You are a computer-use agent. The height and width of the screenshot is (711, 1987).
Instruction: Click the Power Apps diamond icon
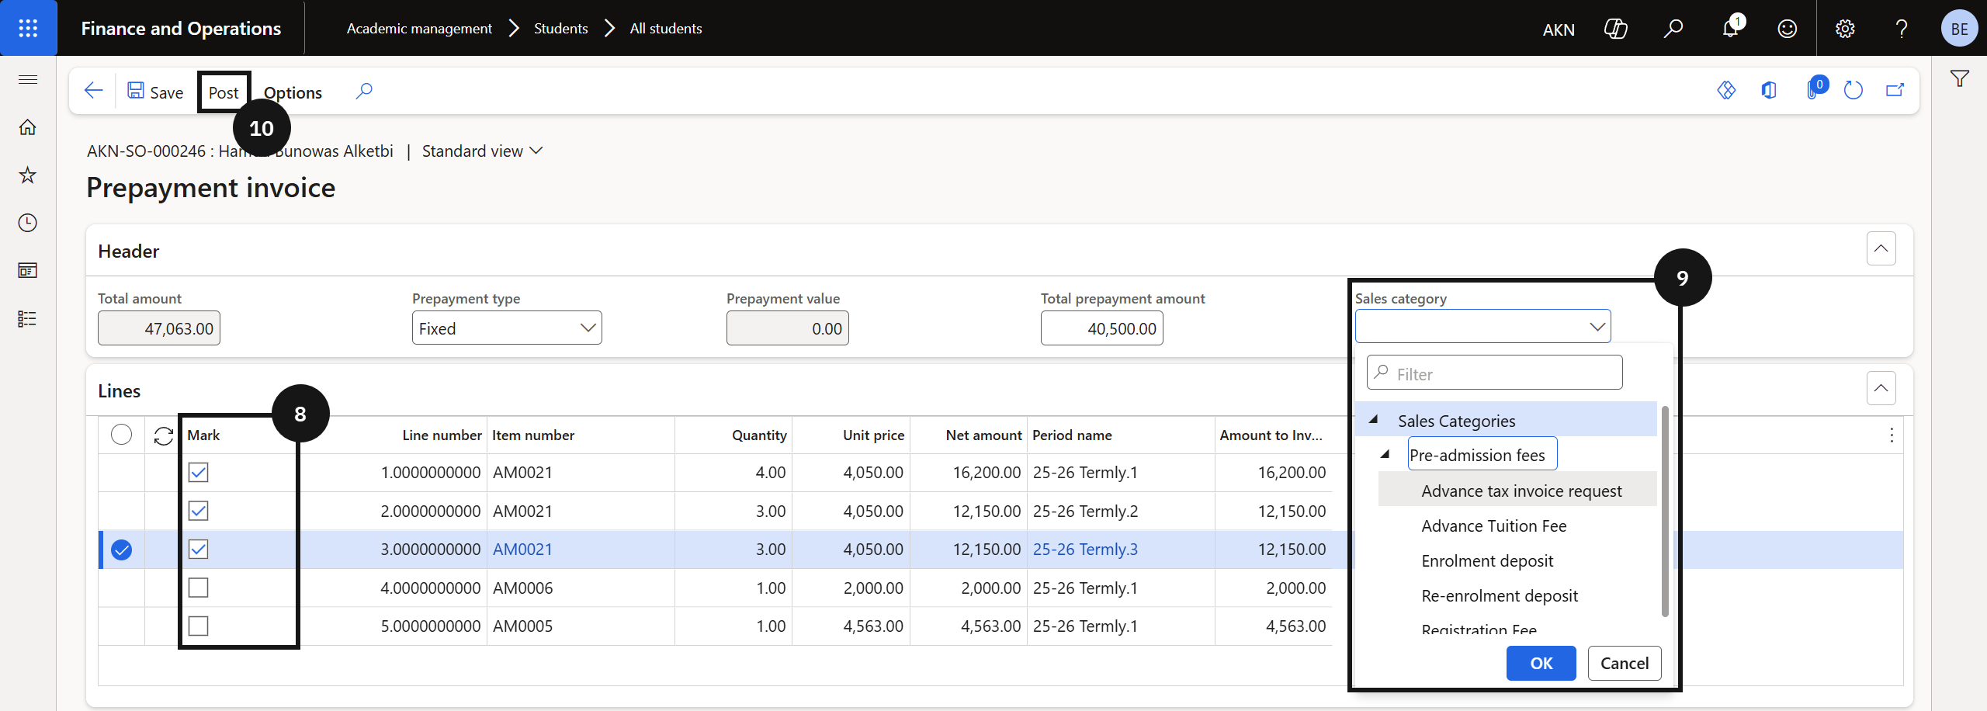[1726, 91]
